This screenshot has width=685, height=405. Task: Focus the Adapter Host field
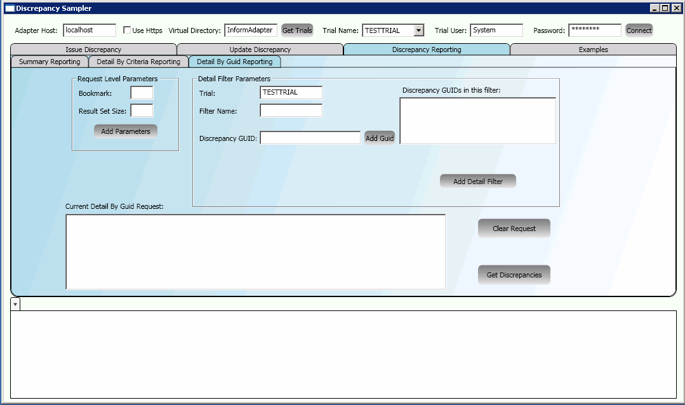click(x=90, y=30)
